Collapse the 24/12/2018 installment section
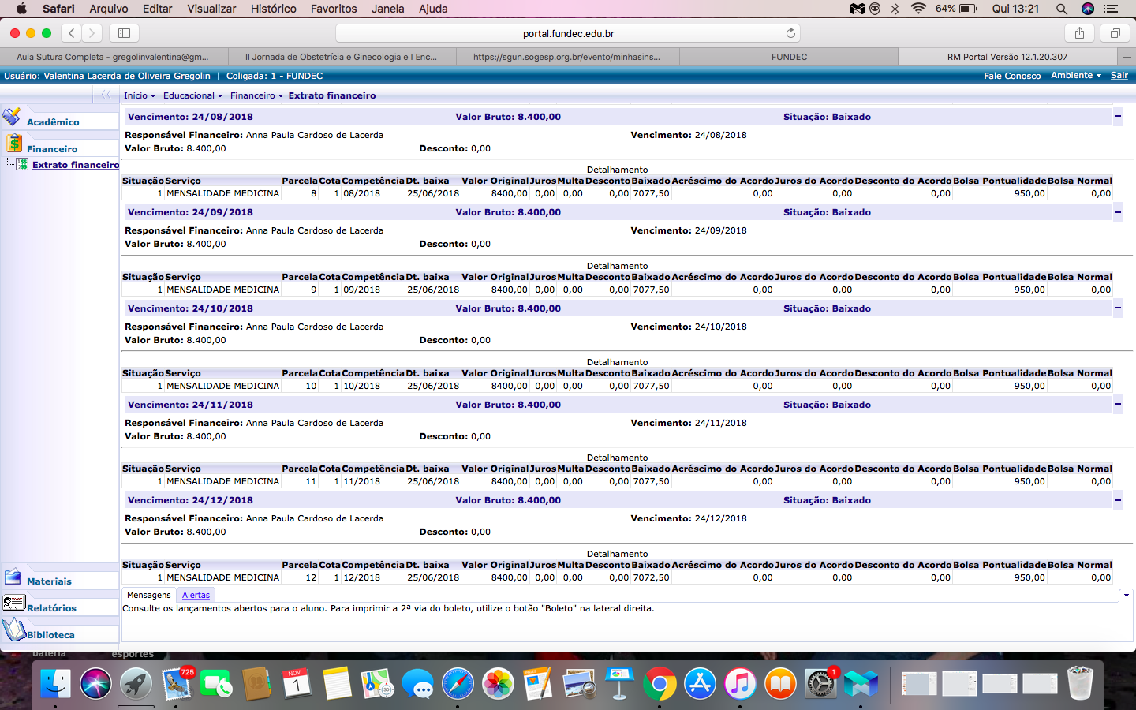Viewport: 1136px width, 710px height. point(1117,500)
